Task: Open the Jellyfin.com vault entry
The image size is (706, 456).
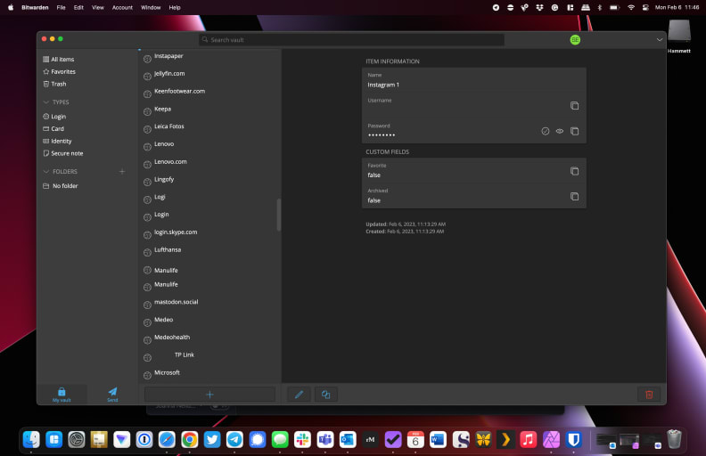Action: tap(209, 75)
